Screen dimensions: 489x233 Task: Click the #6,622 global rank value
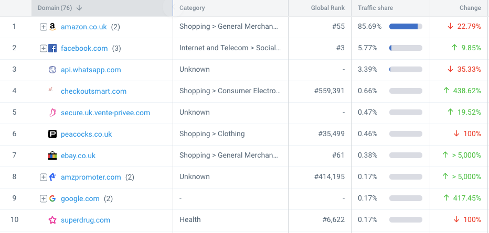coord(334,219)
